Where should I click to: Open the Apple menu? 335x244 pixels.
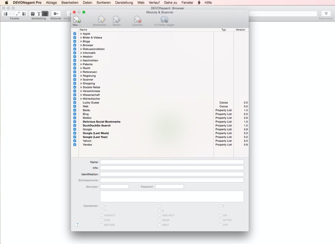point(6,3)
